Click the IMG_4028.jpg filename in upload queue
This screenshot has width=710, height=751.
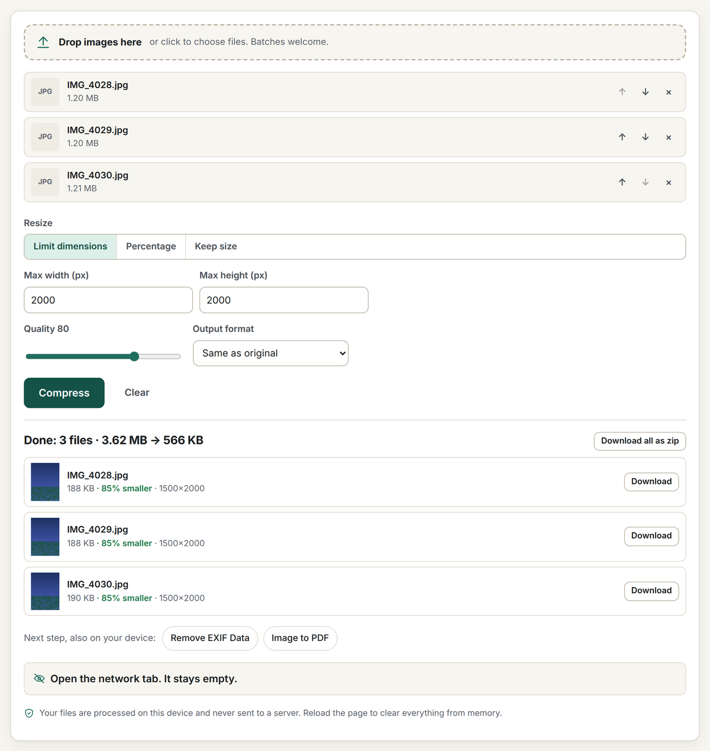98,85
